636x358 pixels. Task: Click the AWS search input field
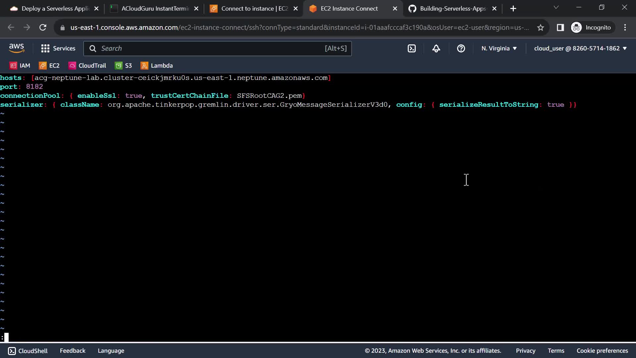tap(212, 48)
